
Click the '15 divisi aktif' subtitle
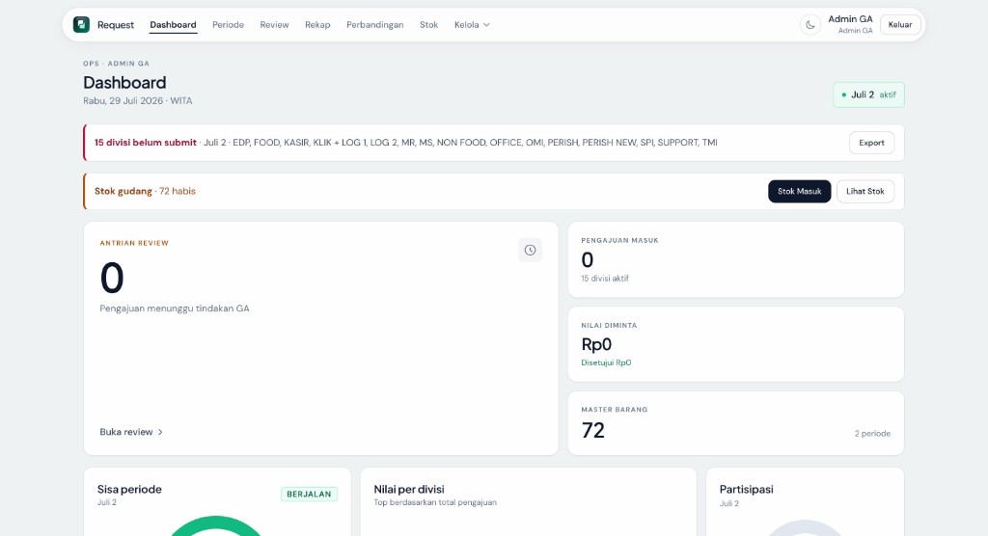605,279
